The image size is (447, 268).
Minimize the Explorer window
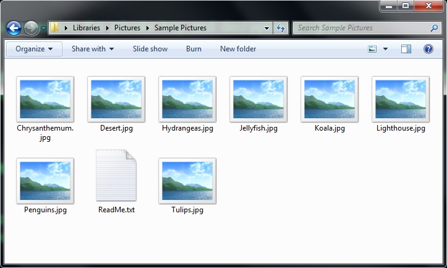coord(389,6)
